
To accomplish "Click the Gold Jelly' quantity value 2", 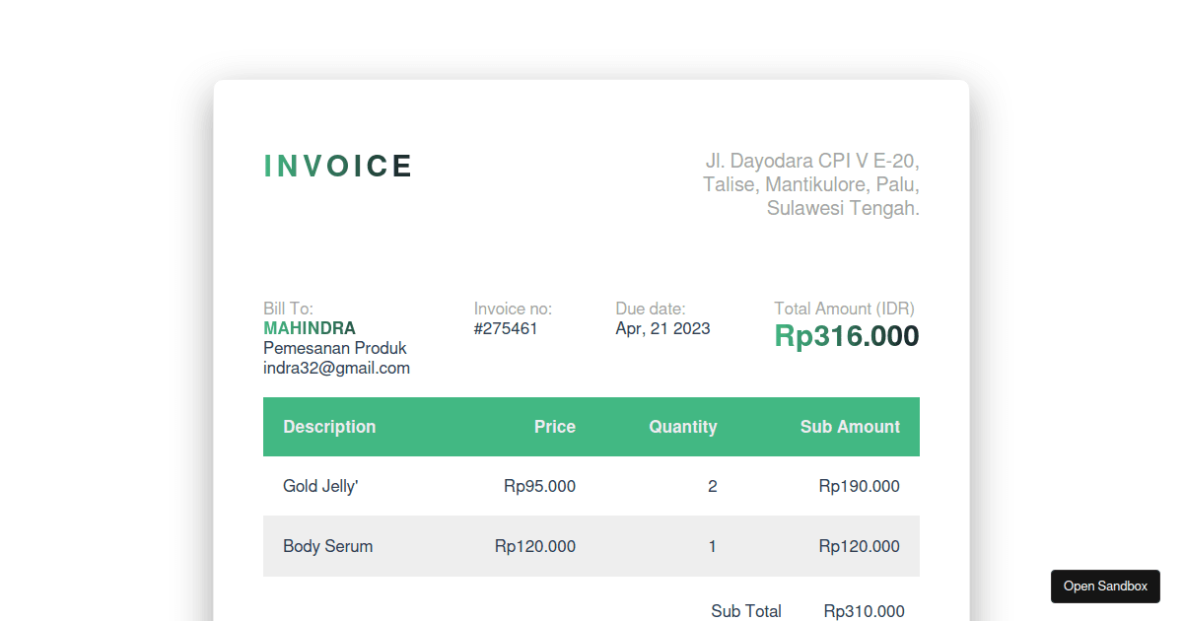I will [x=713, y=486].
